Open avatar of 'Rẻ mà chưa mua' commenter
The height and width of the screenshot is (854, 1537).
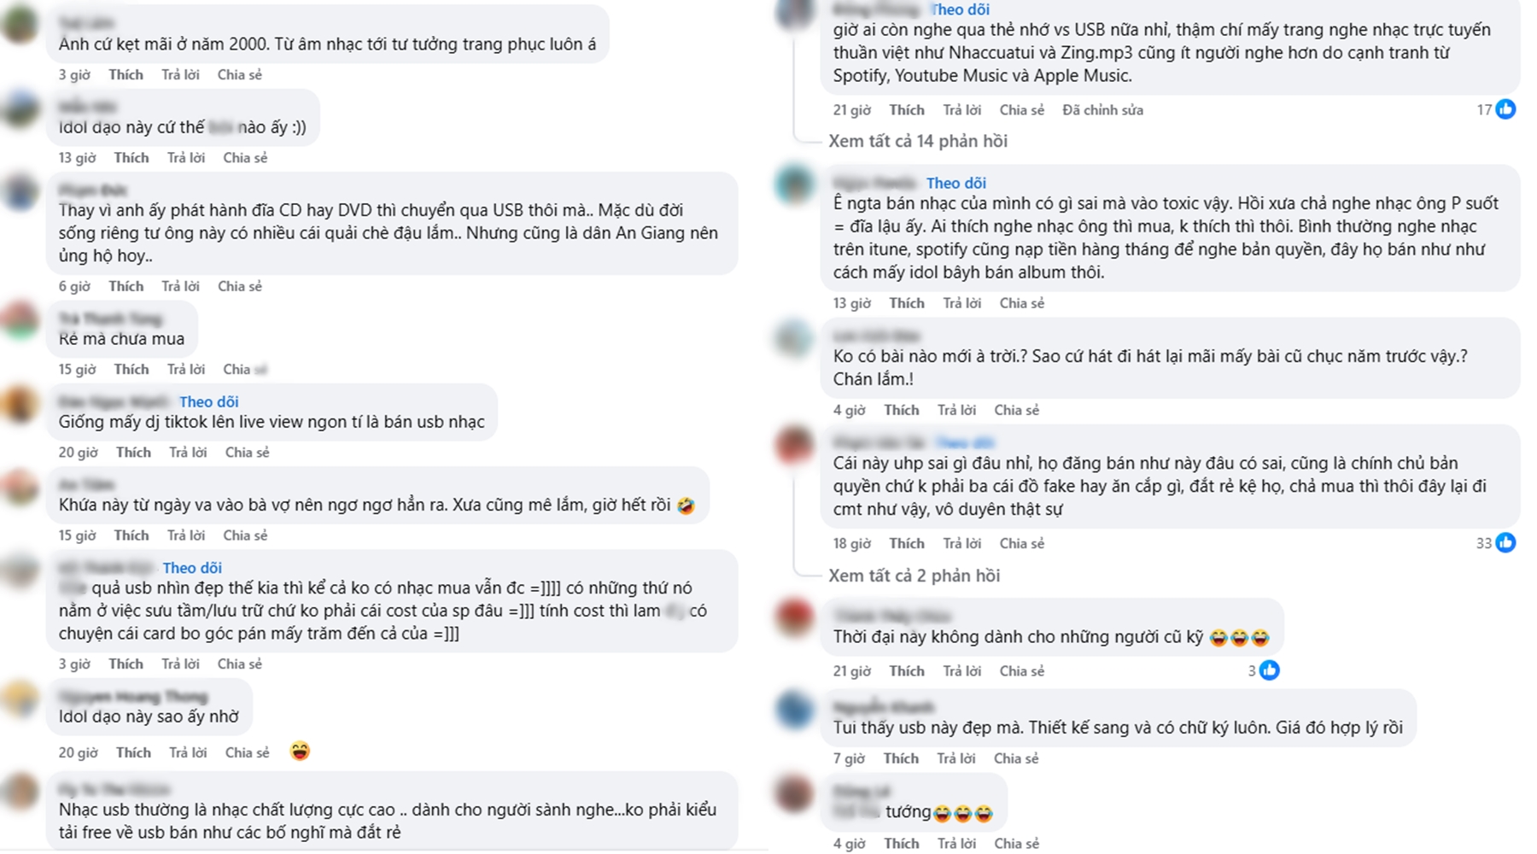[x=20, y=323]
